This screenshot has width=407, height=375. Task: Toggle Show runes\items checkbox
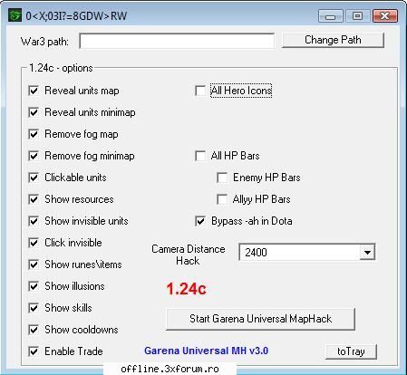tap(34, 264)
